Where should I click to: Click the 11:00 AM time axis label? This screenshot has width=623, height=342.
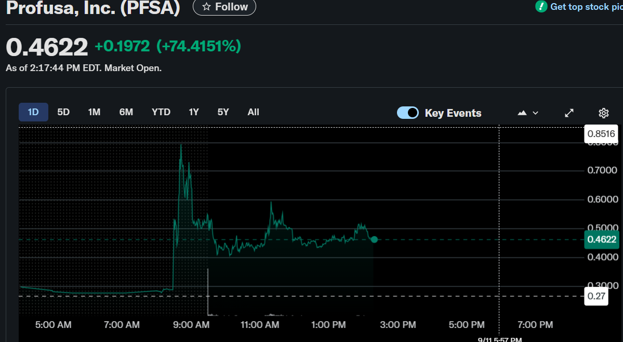coord(260,325)
